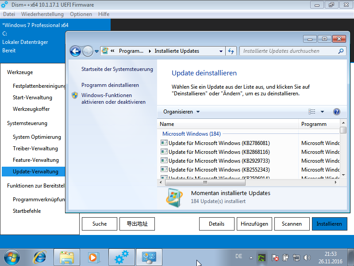354x266 pixels.
Task: Open Startseite der Systemsteuerung link
Action: click(117, 69)
